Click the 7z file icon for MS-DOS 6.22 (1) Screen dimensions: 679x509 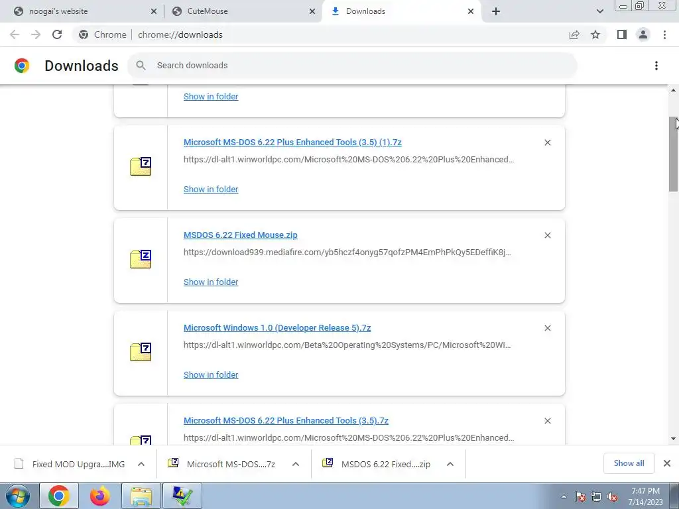coord(141,166)
